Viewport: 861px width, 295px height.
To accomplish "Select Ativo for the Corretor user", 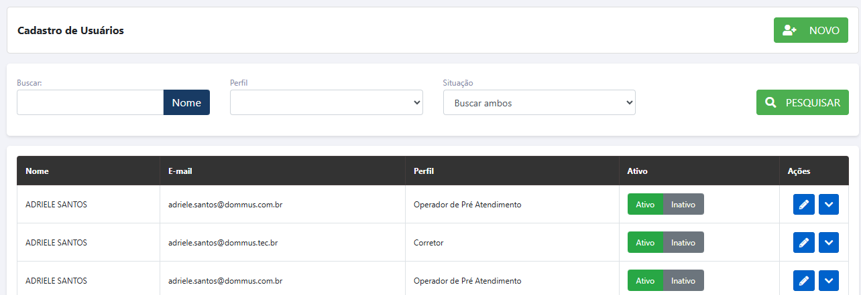I will click(x=645, y=242).
